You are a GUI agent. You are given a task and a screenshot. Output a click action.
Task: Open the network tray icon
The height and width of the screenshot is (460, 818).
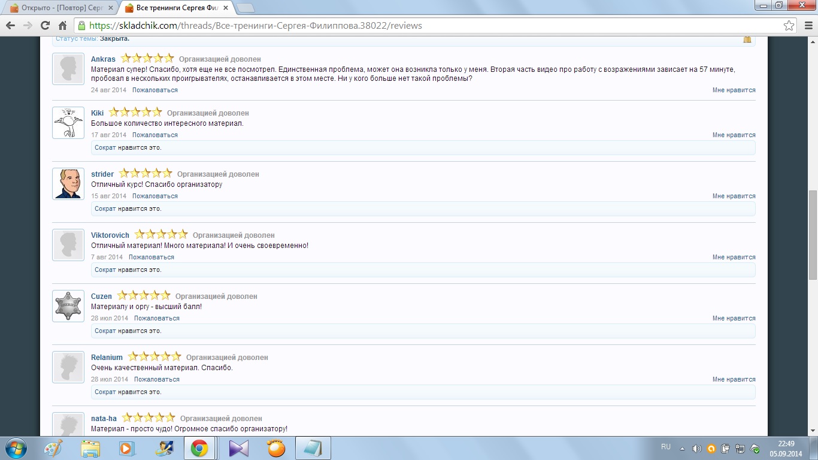[740, 449]
